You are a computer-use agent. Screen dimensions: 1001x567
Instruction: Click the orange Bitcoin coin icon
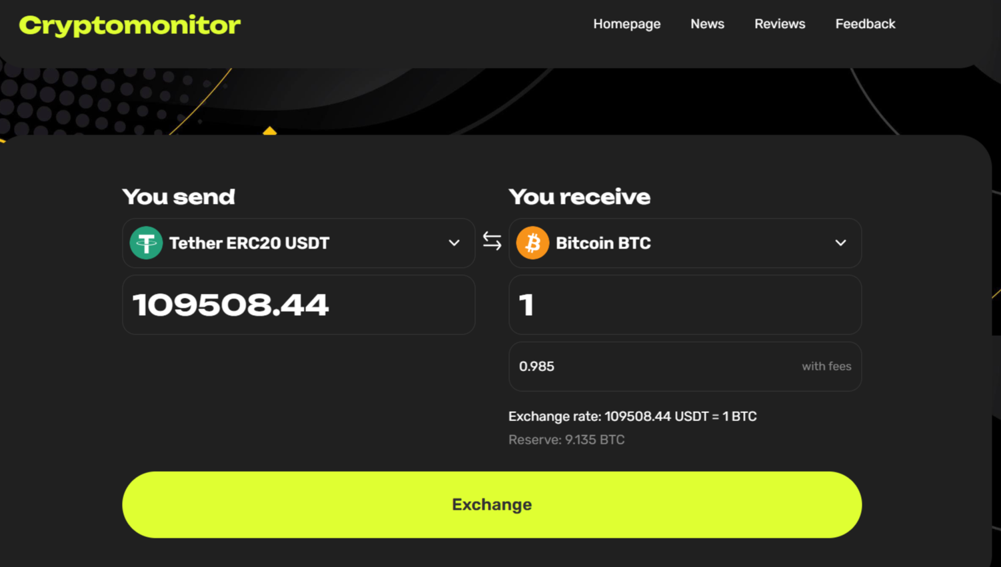532,243
